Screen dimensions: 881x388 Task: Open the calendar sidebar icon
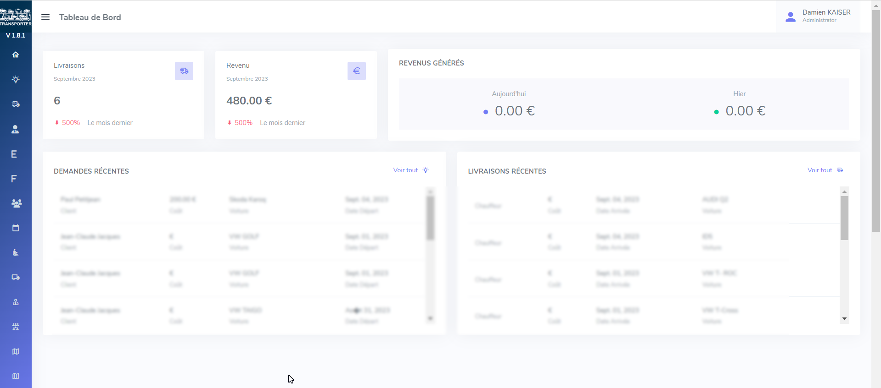(16, 228)
